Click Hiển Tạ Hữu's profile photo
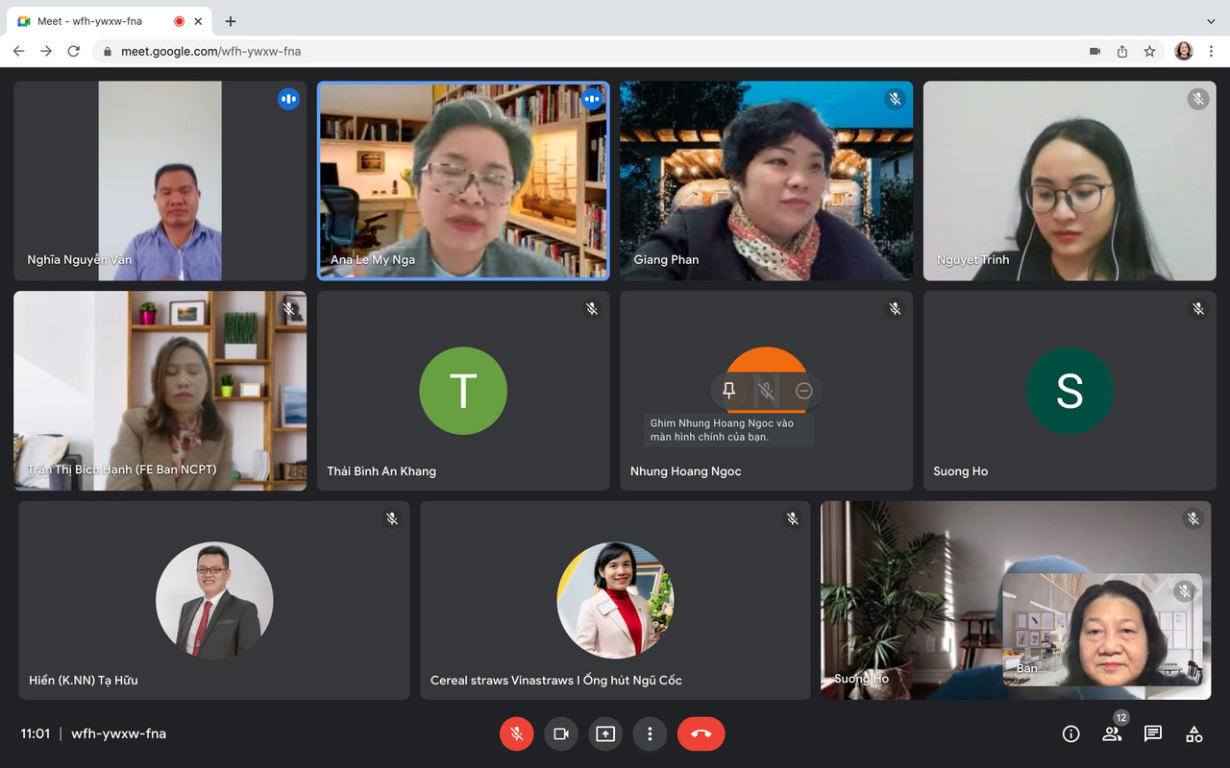This screenshot has height=768, width=1230. (214, 600)
